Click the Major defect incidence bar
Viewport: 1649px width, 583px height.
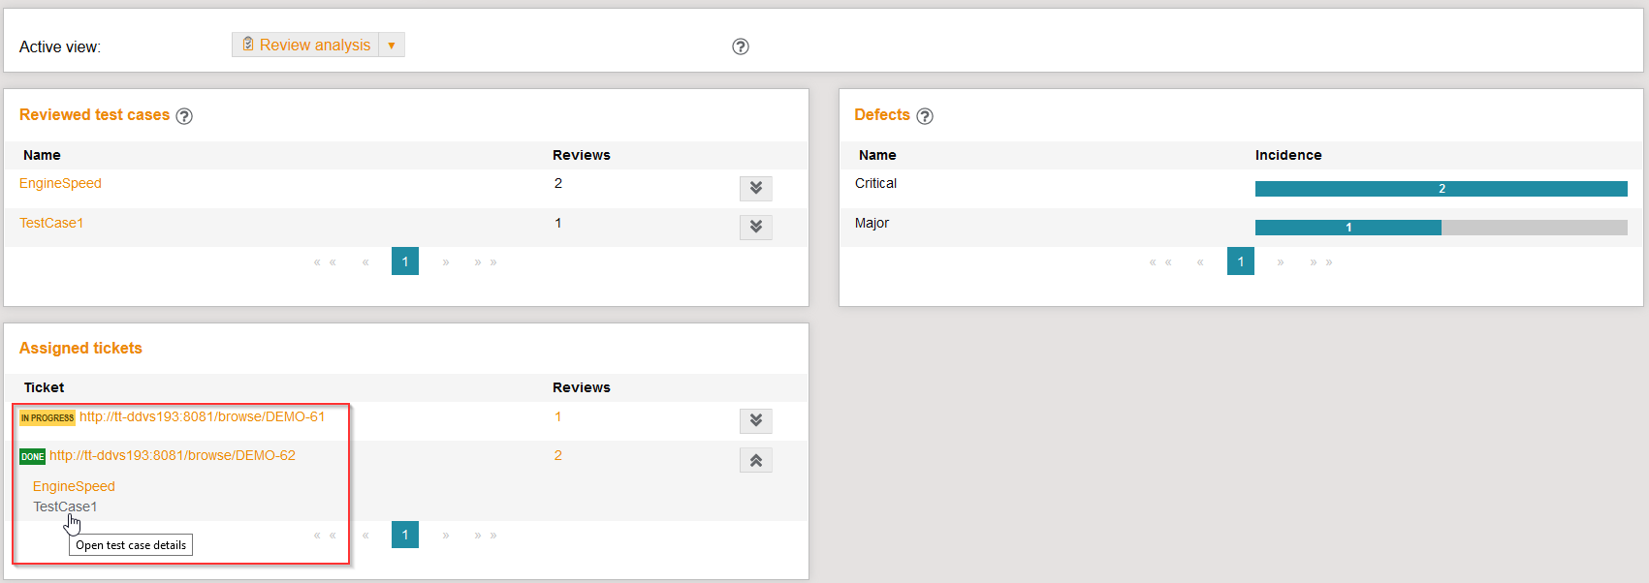pyautogui.click(x=1348, y=228)
